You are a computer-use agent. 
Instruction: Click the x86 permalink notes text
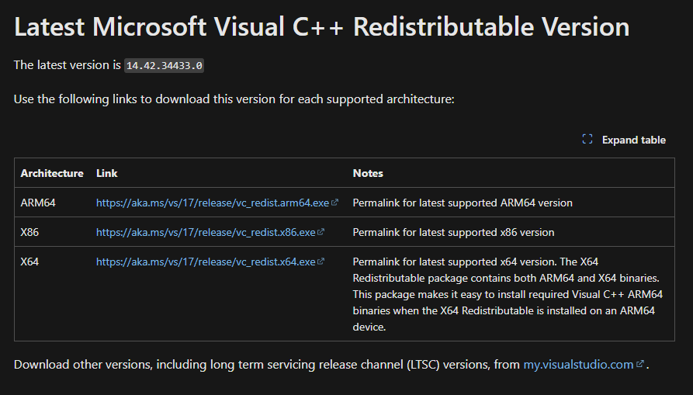(453, 232)
